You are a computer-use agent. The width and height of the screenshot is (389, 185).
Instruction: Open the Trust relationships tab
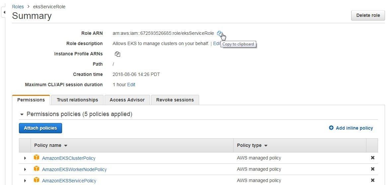pos(77,100)
